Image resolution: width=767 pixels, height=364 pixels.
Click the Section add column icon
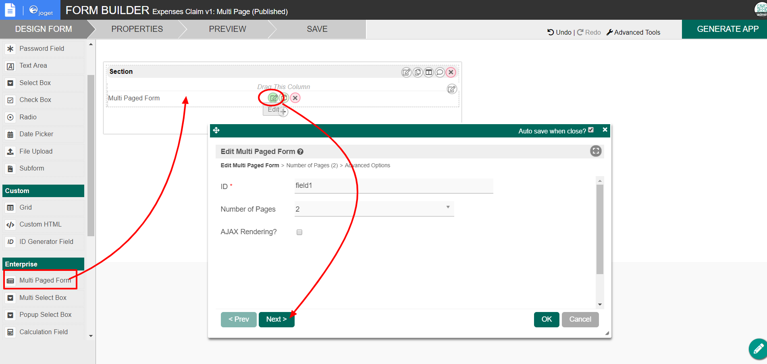pyautogui.click(x=429, y=72)
